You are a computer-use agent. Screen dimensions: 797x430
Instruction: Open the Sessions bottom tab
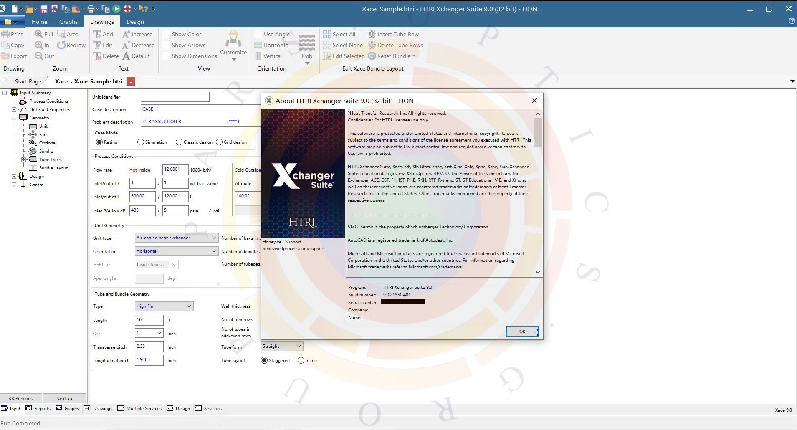pyautogui.click(x=208, y=408)
